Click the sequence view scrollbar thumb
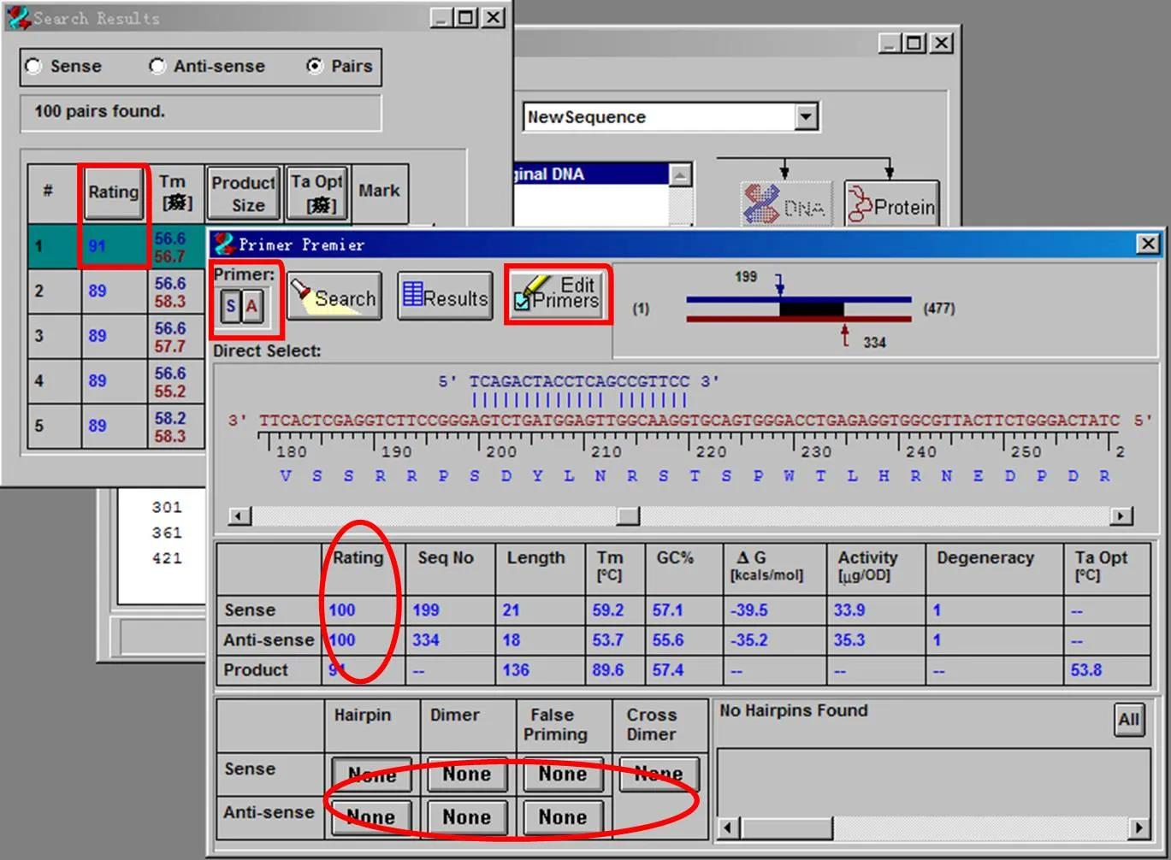The image size is (1171, 860). tap(629, 515)
